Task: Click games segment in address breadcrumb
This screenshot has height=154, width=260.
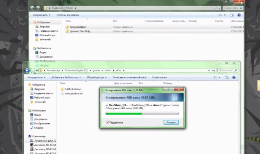Action: (x=96, y=71)
